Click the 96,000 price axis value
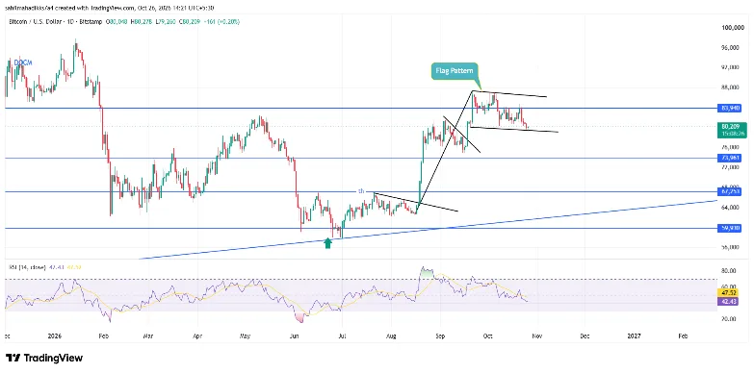This screenshot has width=754, height=373. [731, 48]
